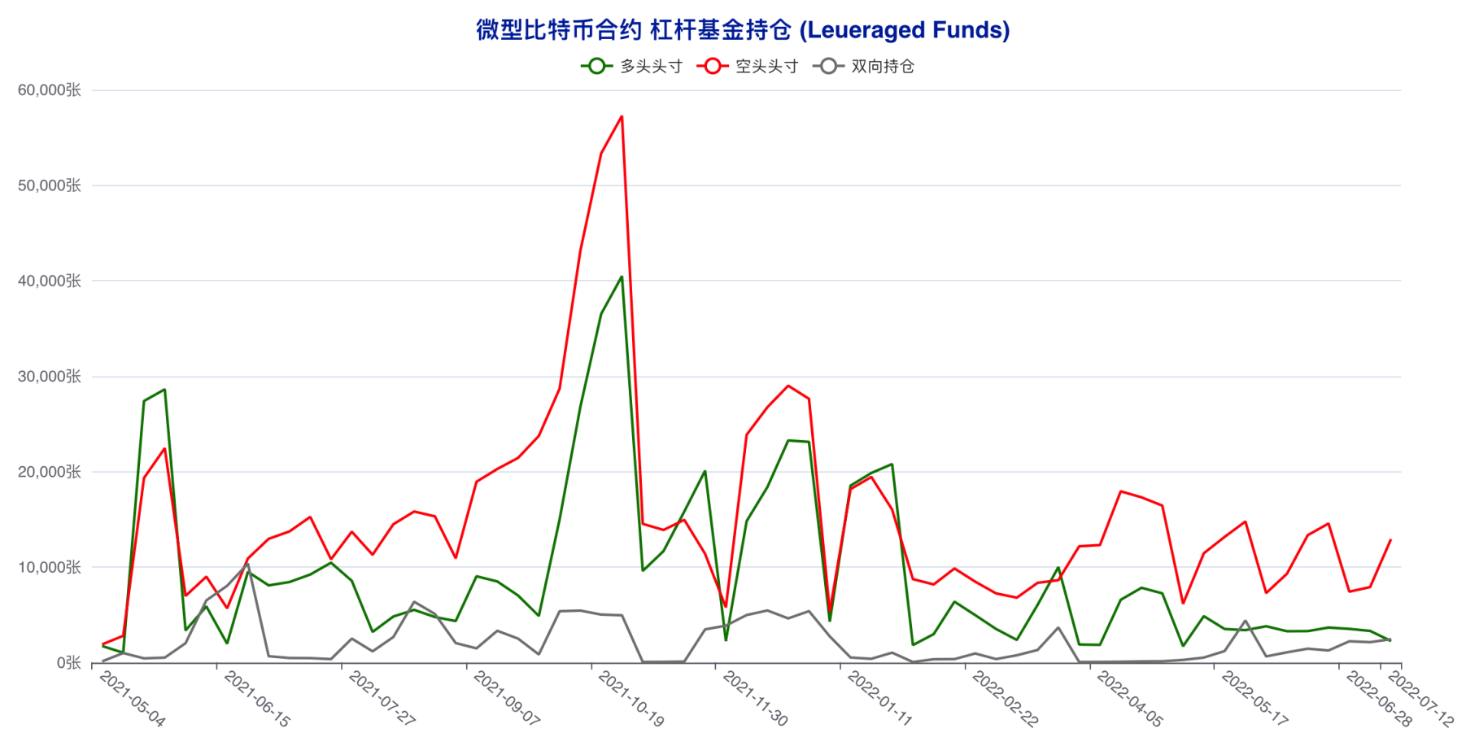Toggle the 多头头寸 legend series
Image resolution: width=1479 pixels, height=746 pixels.
point(632,67)
